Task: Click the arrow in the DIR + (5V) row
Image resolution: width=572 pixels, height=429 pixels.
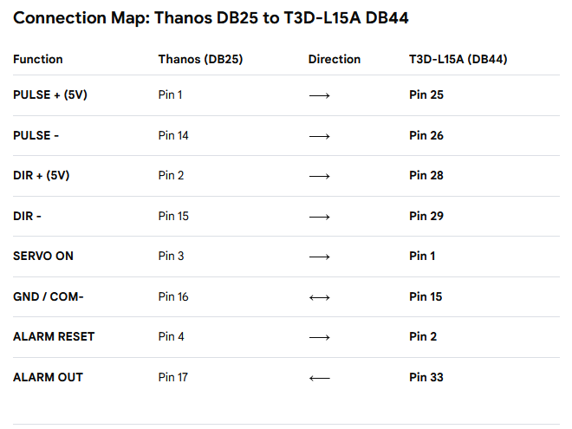Action: click(320, 176)
